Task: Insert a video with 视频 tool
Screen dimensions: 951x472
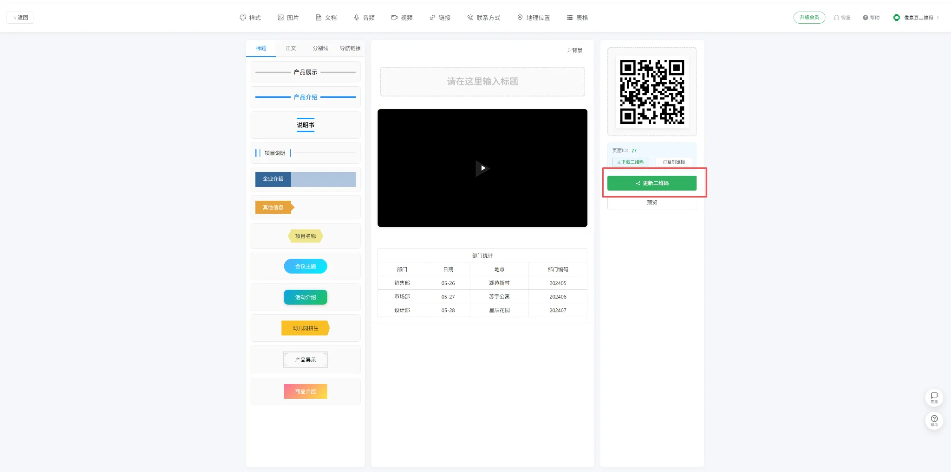Action: (402, 18)
